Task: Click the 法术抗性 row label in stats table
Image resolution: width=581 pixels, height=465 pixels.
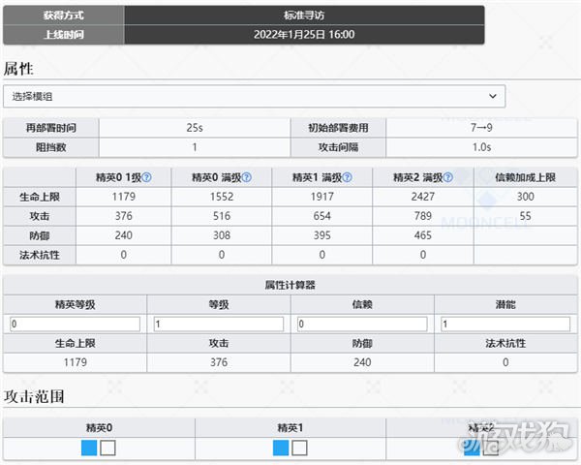Action: click(40, 255)
